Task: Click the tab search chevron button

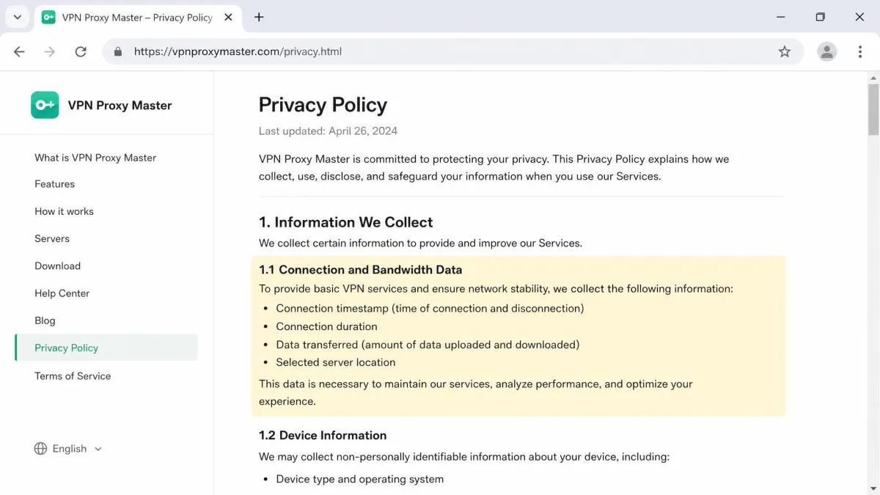Action: coord(18,17)
